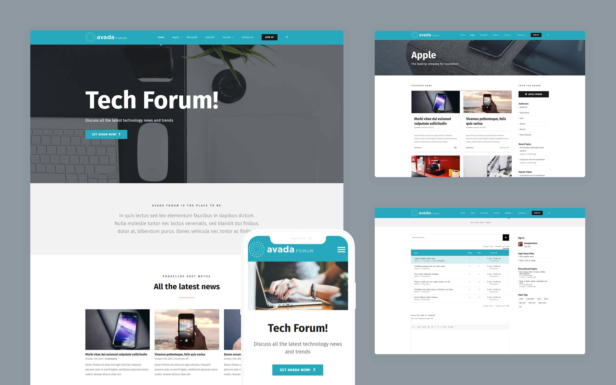Click the circular logo icon on mobile header
The height and width of the screenshot is (385, 616).
(x=257, y=249)
